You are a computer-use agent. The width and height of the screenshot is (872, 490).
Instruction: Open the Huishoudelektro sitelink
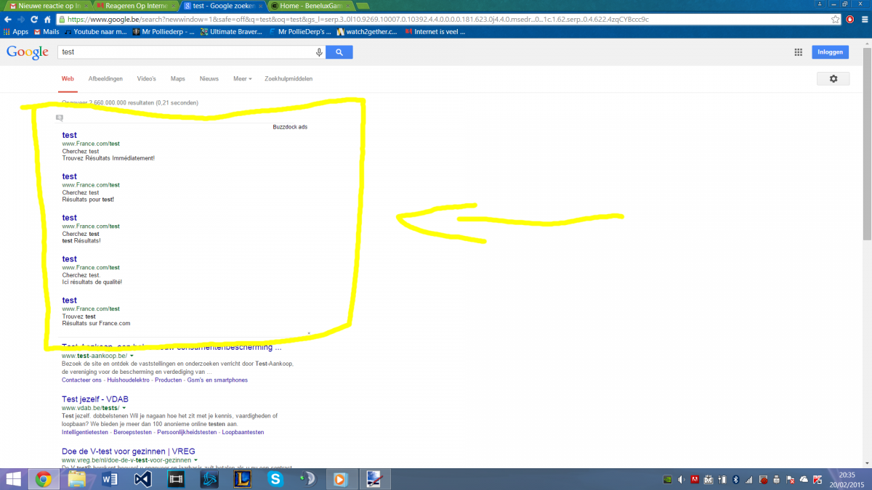[x=128, y=380]
